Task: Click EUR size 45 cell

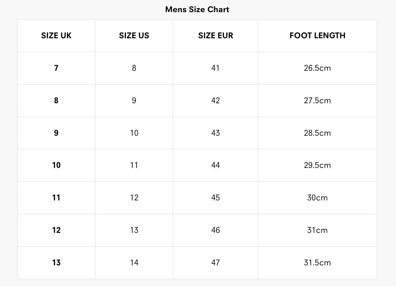Action: tap(216, 198)
